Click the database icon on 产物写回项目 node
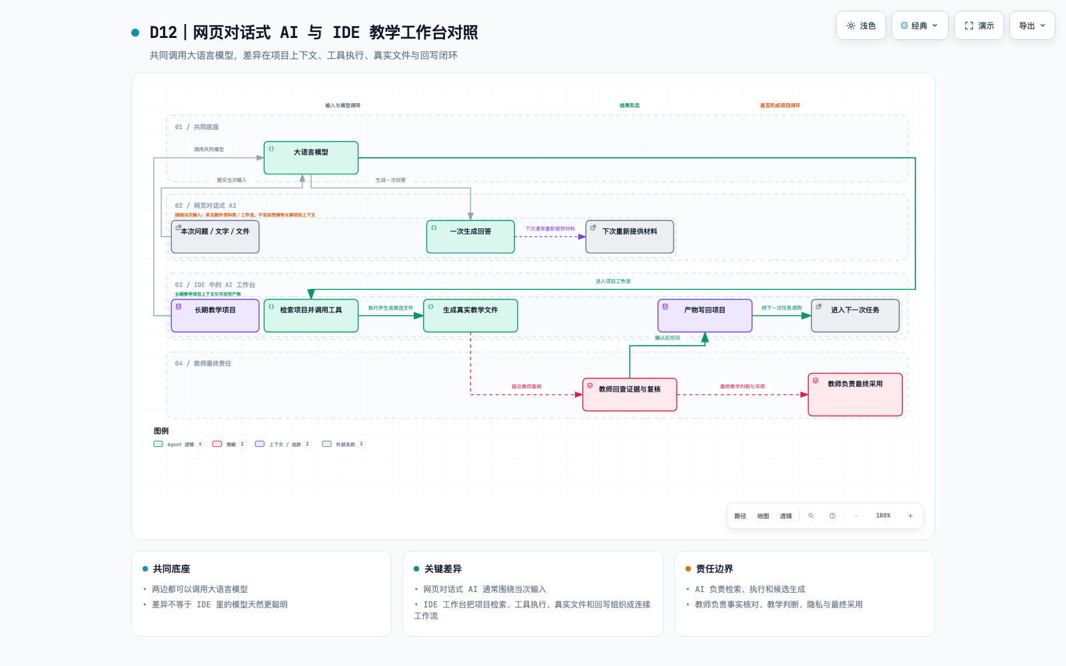The width and height of the screenshot is (1066, 666). 665,307
